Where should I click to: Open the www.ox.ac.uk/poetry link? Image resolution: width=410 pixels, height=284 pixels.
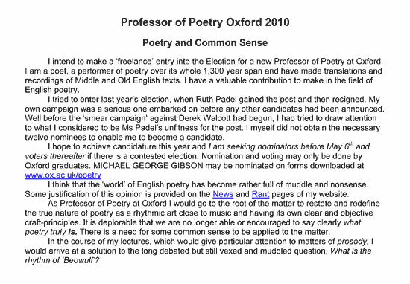[x=63, y=175]
